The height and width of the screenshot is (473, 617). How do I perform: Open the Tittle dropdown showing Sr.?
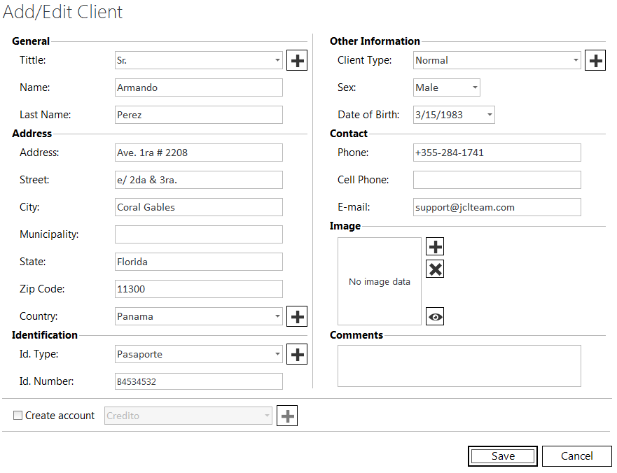point(199,61)
